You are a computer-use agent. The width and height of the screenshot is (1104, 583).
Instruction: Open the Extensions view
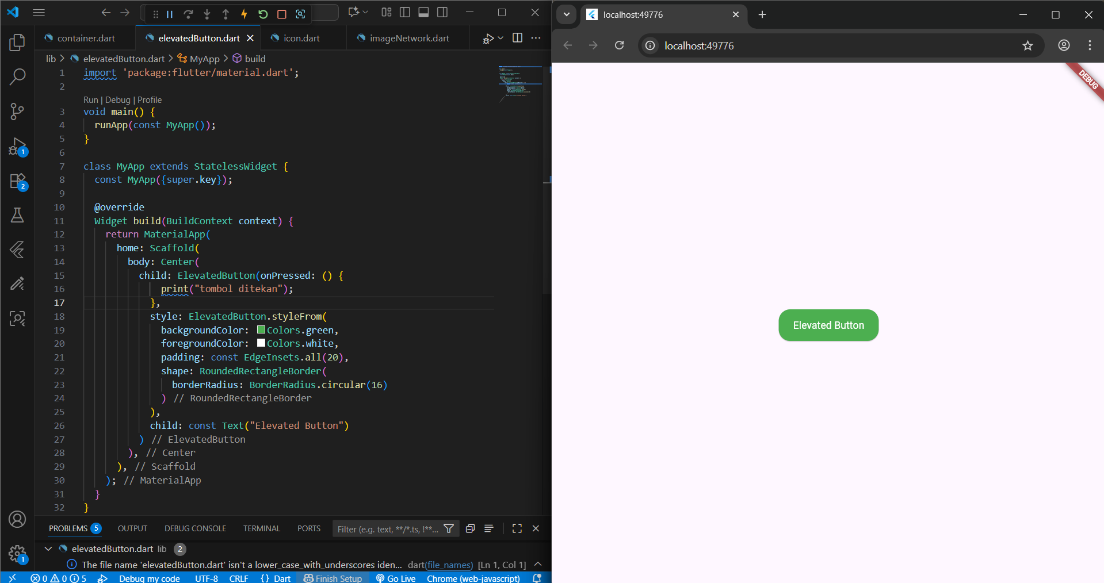(17, 181)
